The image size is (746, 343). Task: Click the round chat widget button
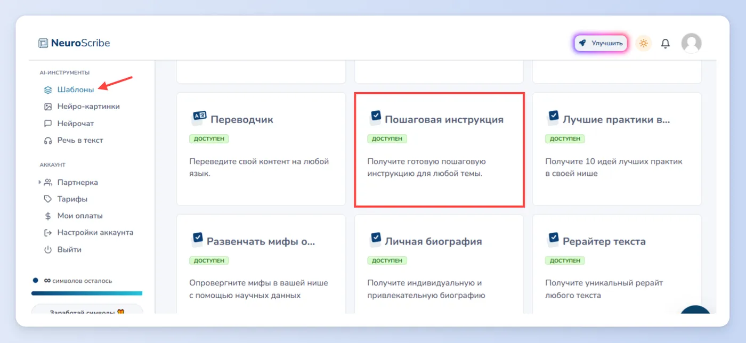(695, 310)
